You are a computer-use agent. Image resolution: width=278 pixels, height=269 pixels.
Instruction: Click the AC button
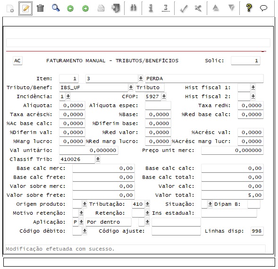[17, 61]
